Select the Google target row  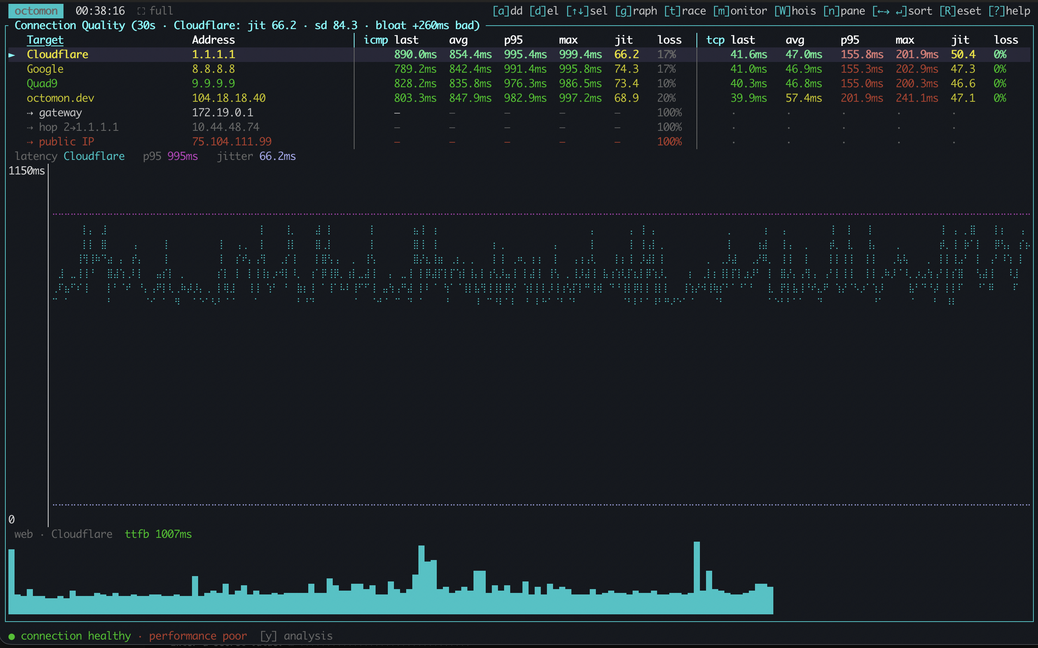pos(519,69)
